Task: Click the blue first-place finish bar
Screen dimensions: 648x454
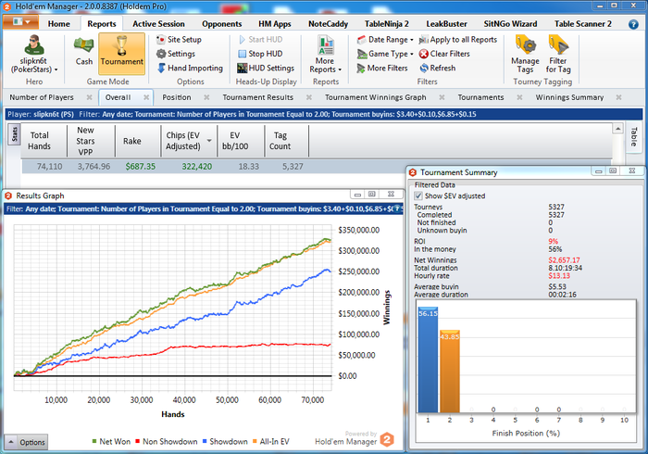Action: pyautogui.click(x=428, y=359)
